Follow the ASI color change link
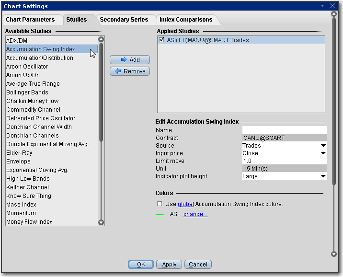 click(x=195, y=214)
